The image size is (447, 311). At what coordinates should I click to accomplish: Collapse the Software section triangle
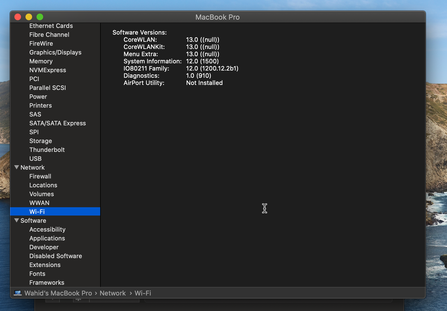pyautogui.click(x=17, y=221)
